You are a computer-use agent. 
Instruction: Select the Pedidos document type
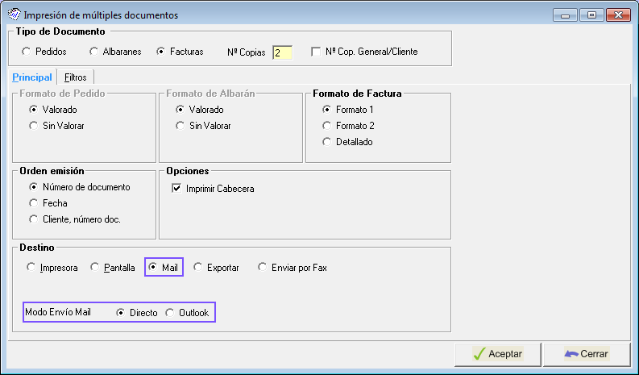pyautogui.click(x=27, y=52)
